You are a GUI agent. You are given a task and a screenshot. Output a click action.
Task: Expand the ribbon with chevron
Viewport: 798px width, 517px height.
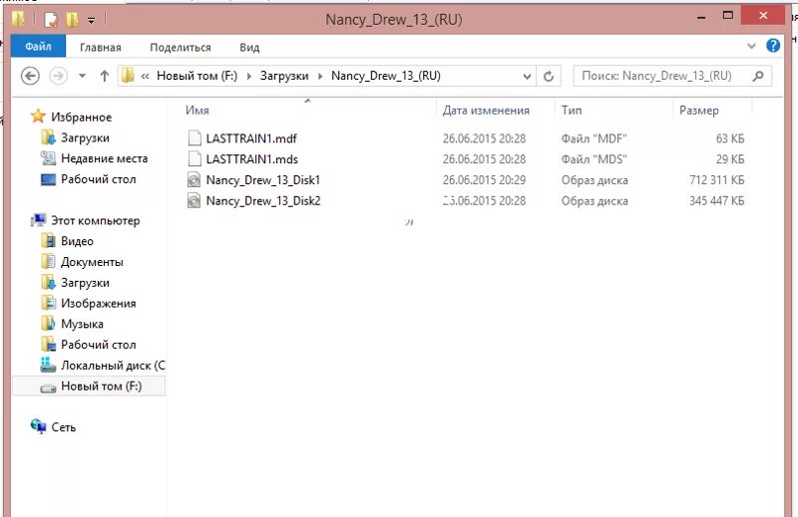coord(751,46)
